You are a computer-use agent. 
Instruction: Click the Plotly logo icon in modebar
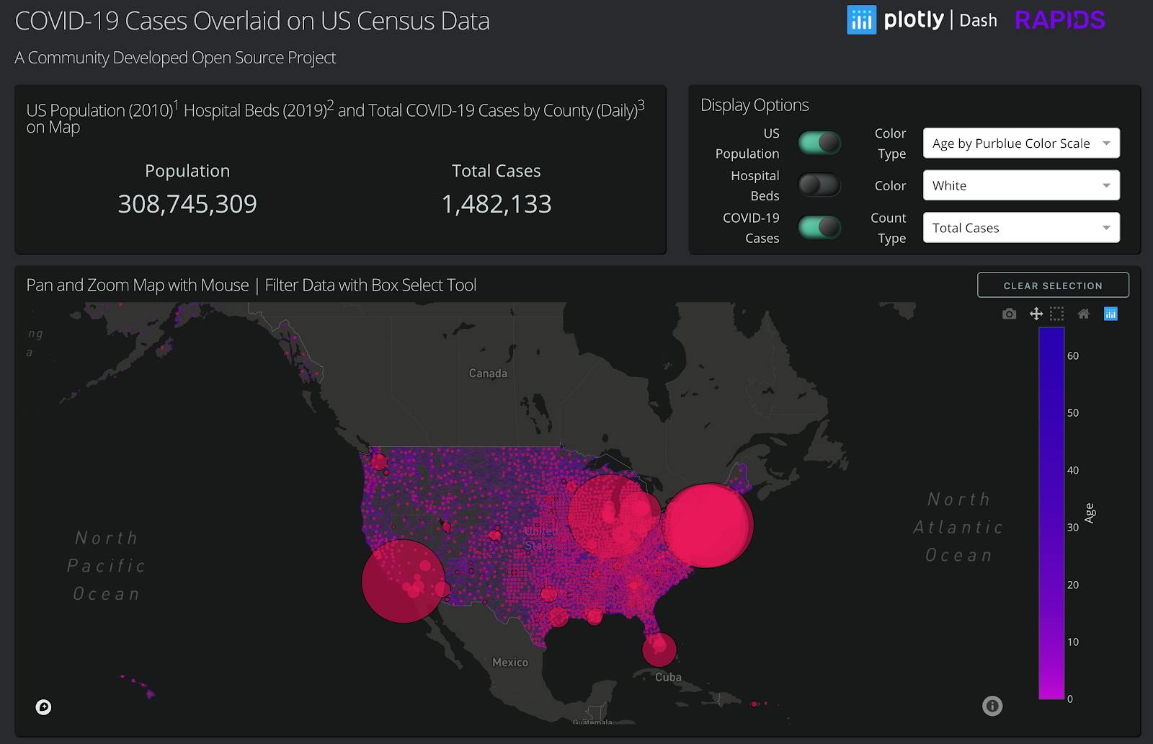tap(1110, 314)
